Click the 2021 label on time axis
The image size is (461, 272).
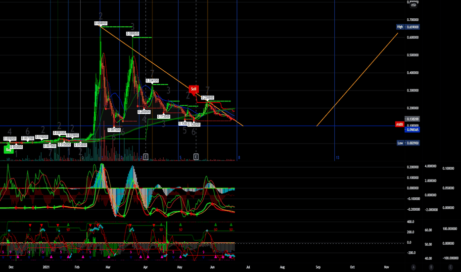click(46, 267)
